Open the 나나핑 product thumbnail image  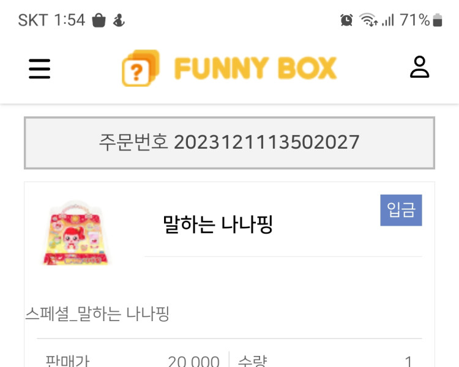point(75,233)
